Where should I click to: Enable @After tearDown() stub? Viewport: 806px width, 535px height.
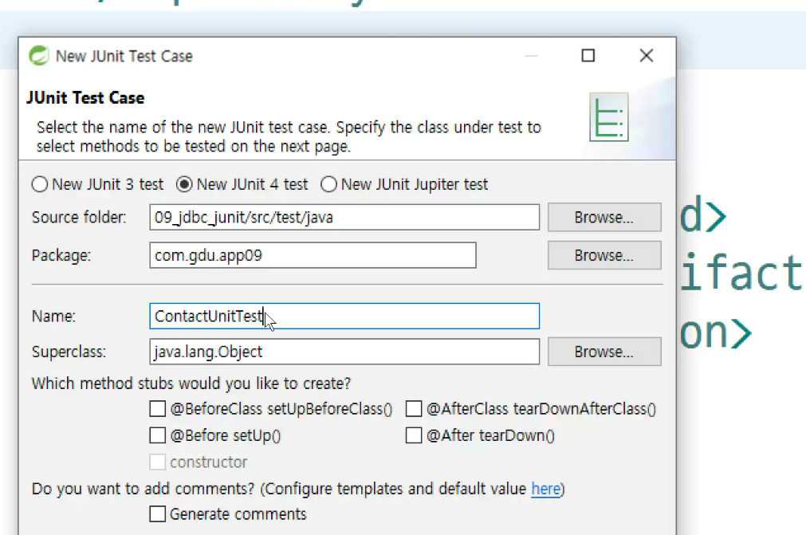414,435
